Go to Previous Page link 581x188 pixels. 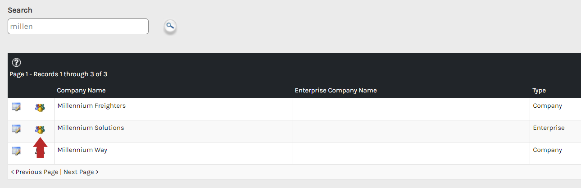click(x=34, y=172)
